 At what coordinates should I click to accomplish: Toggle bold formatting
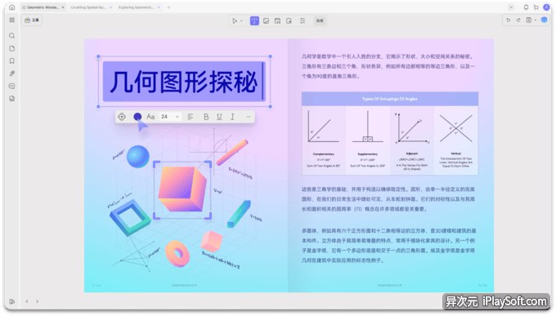coord(206,117)
